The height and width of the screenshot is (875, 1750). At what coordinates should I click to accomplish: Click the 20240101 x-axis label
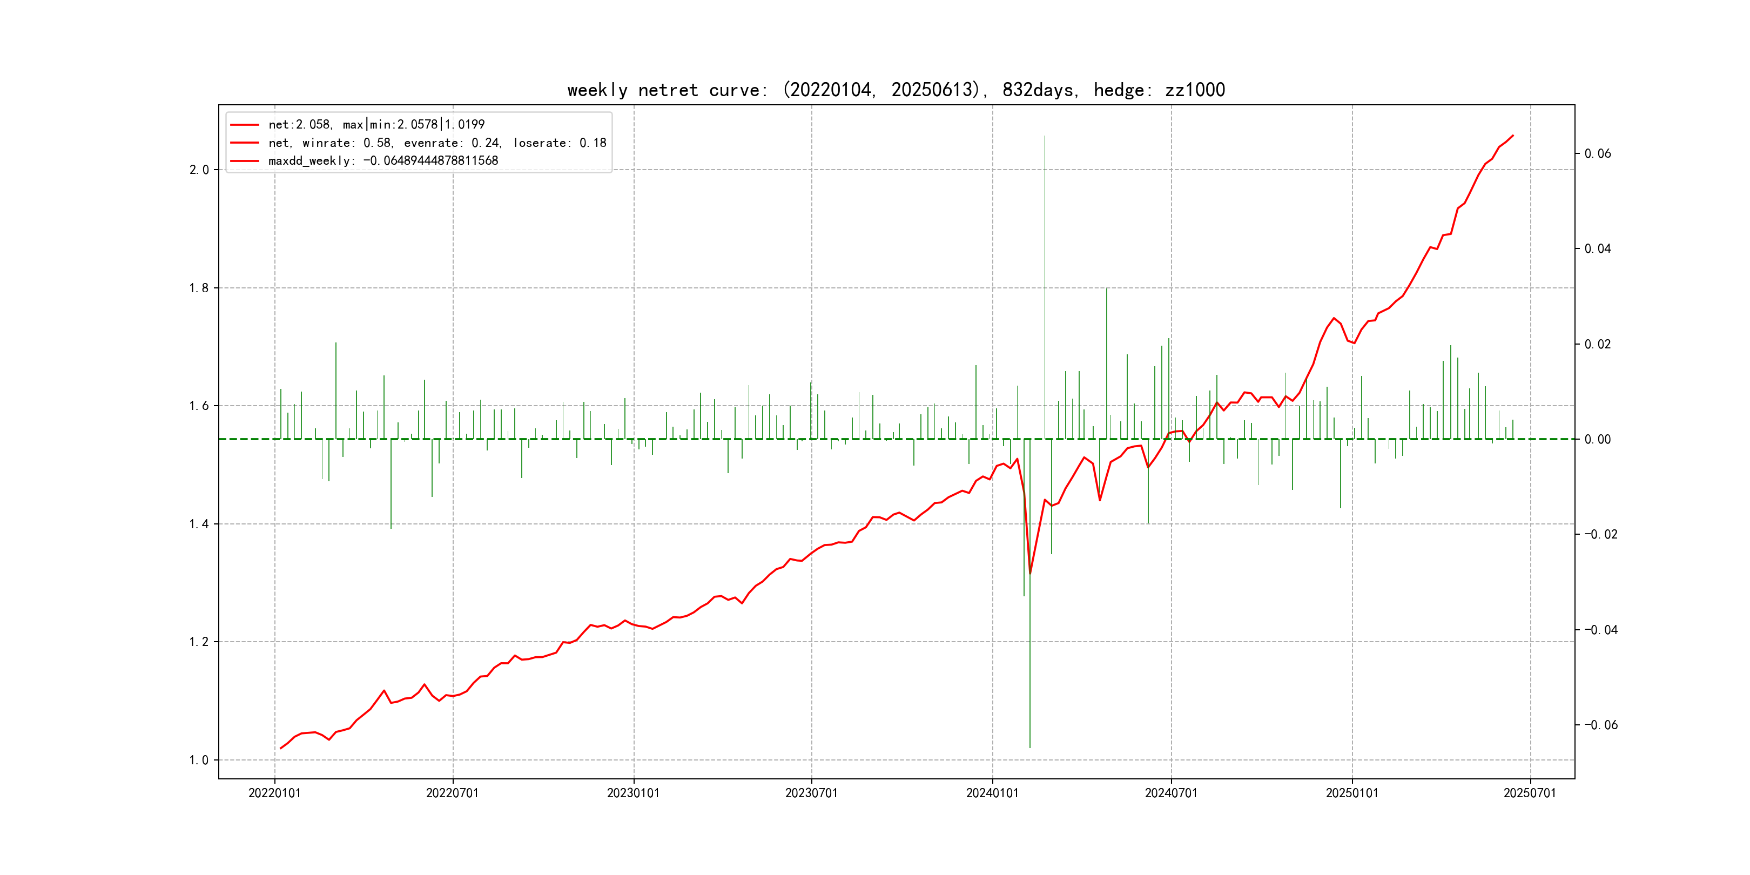click(993, 793)
